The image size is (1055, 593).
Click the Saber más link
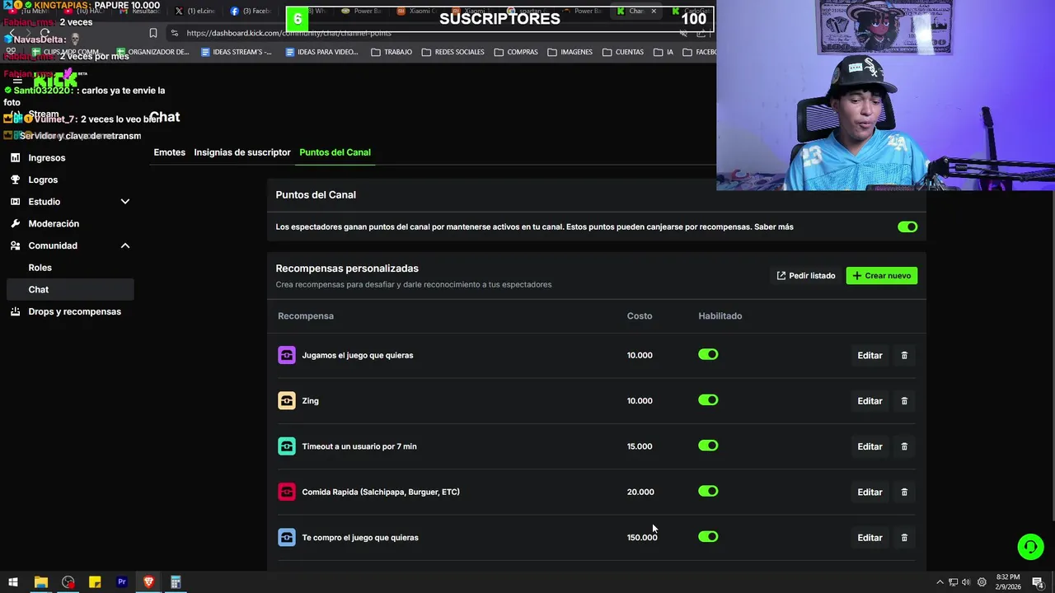774,226
